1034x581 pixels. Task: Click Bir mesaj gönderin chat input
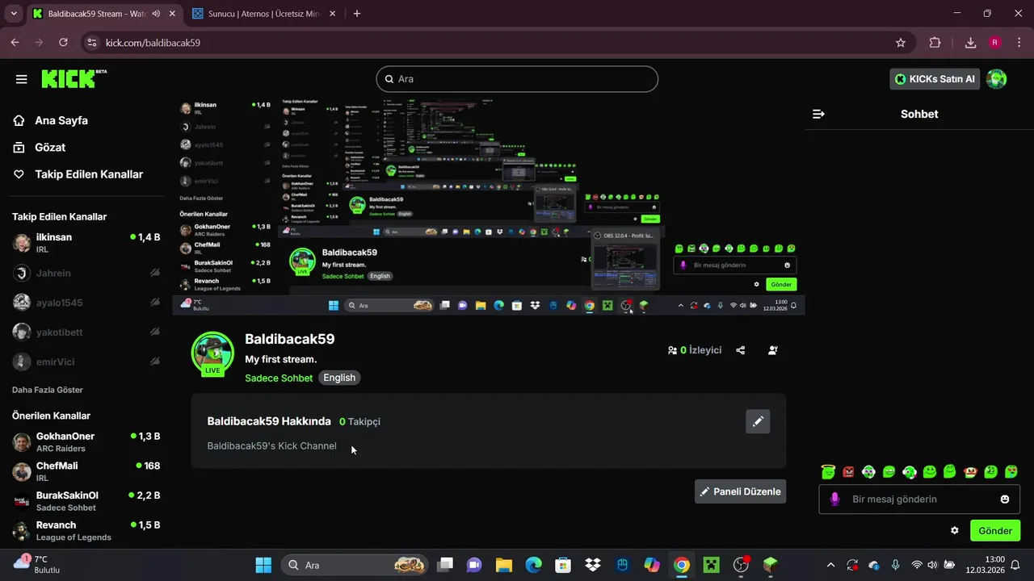point(920,499)
